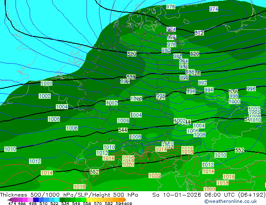The width and height of the screenshot is (266, 205).
Task: Click the '606' legend scale value
Action: tap(128, 203)
